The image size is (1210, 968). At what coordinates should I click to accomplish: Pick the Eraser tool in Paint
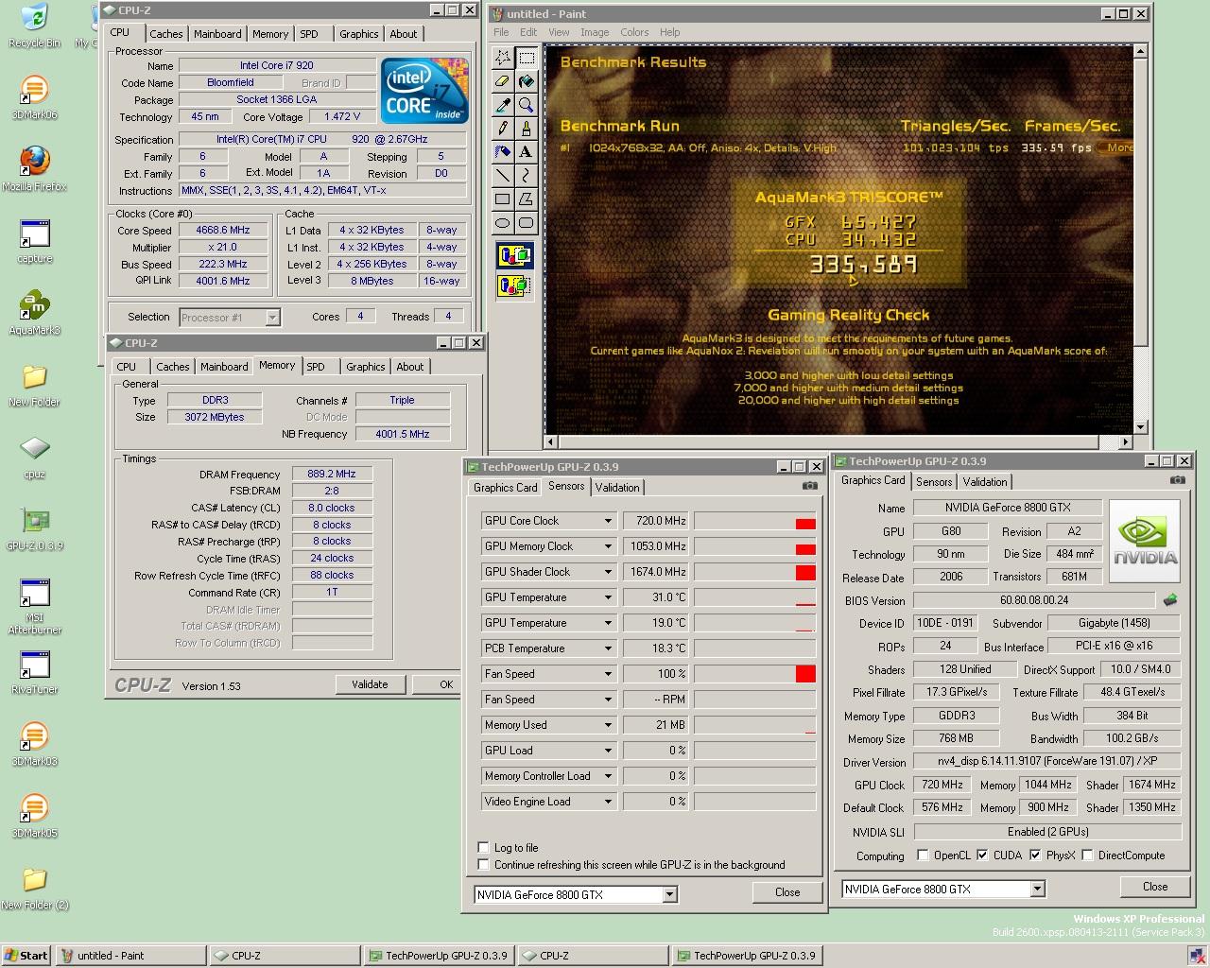click(503, 81)
